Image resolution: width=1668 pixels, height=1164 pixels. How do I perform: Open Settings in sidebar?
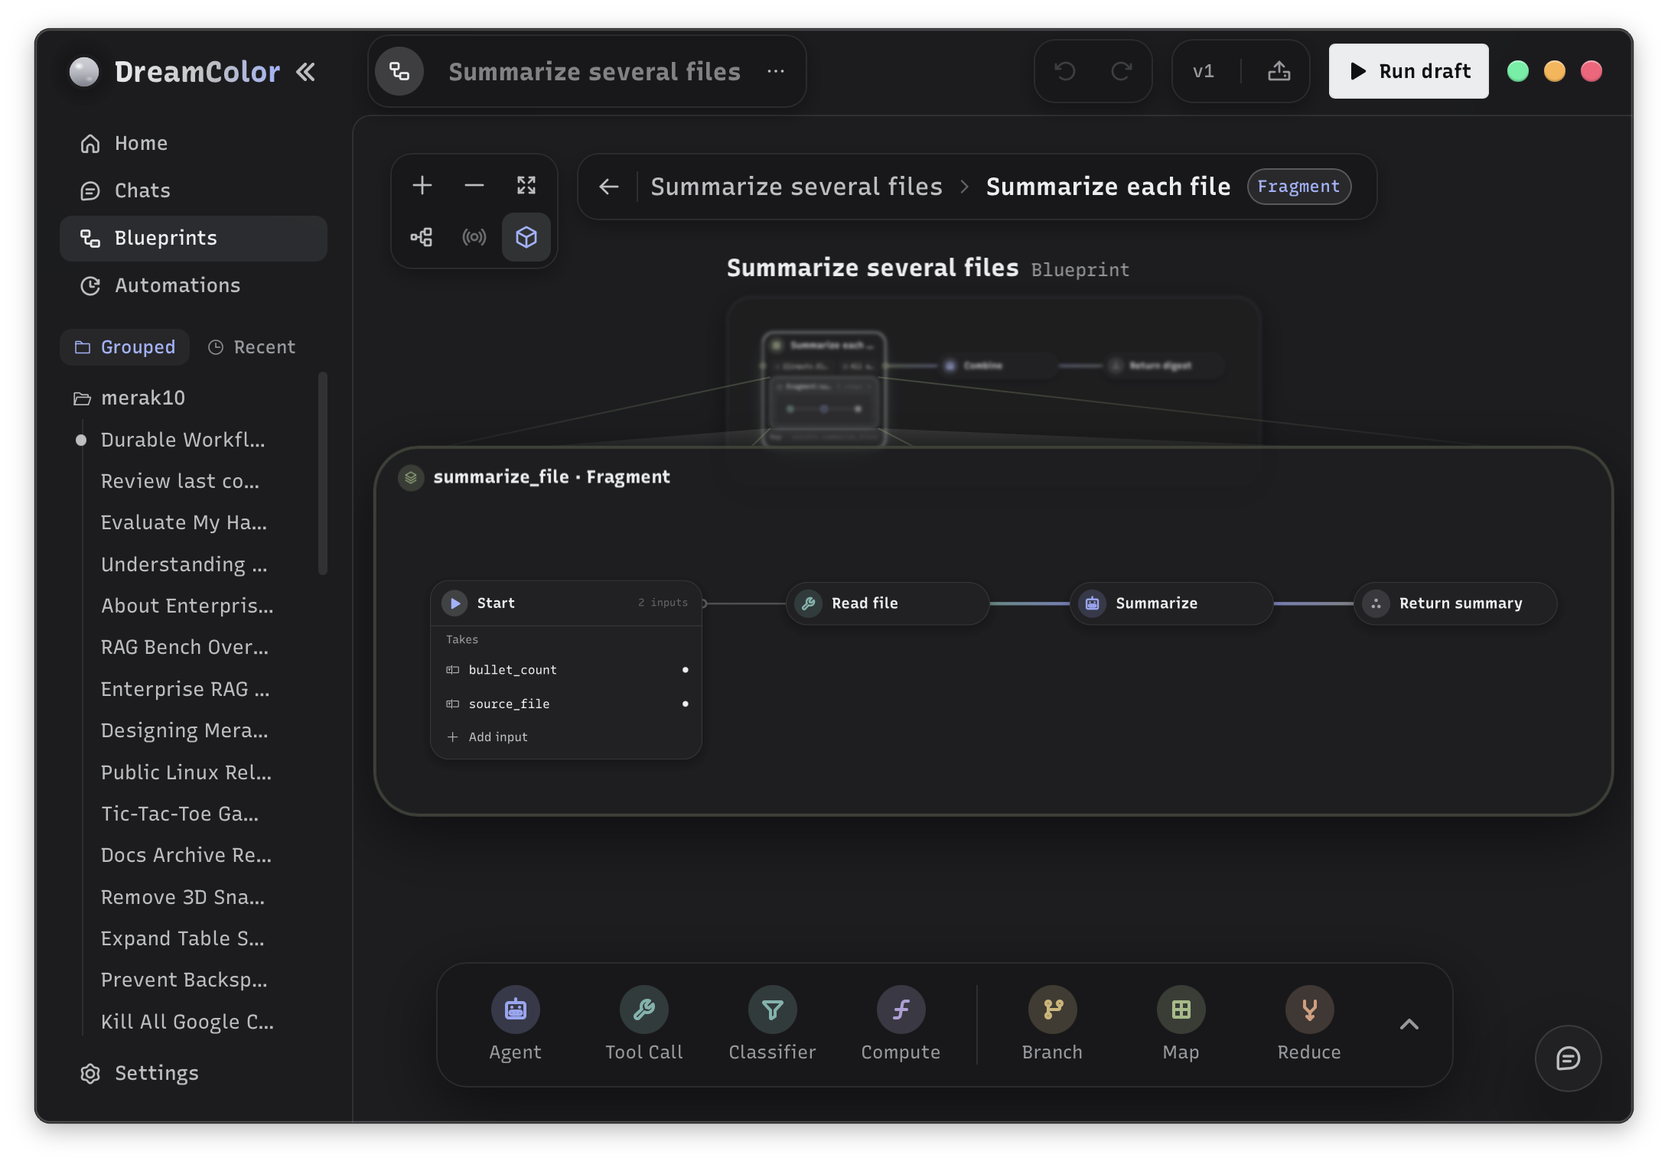tap(194, 1073)
